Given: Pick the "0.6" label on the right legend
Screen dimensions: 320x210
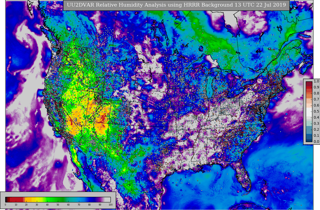Looking at the screenshot, I should [316, 106].
